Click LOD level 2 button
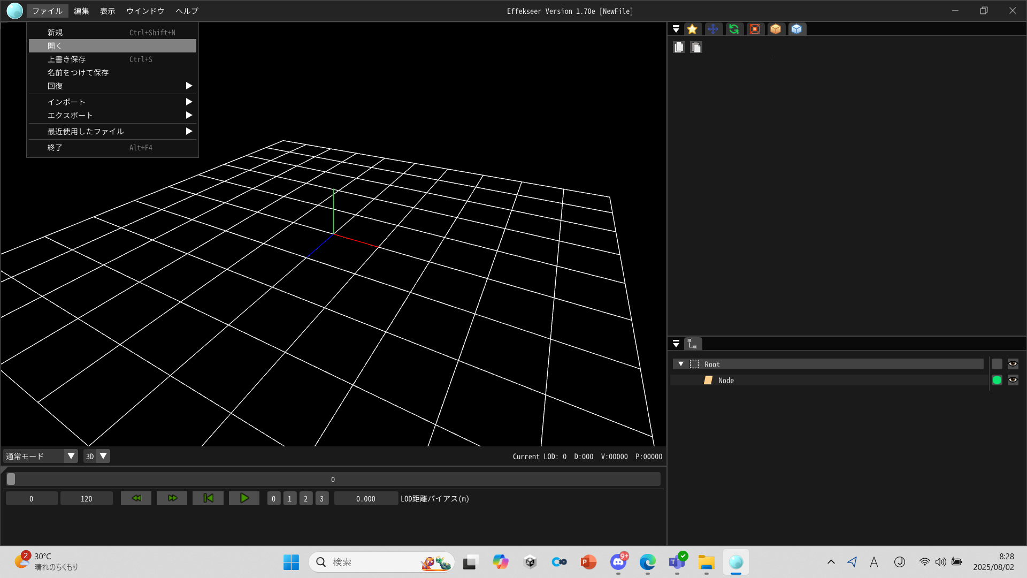 click(x=306, y=499)
